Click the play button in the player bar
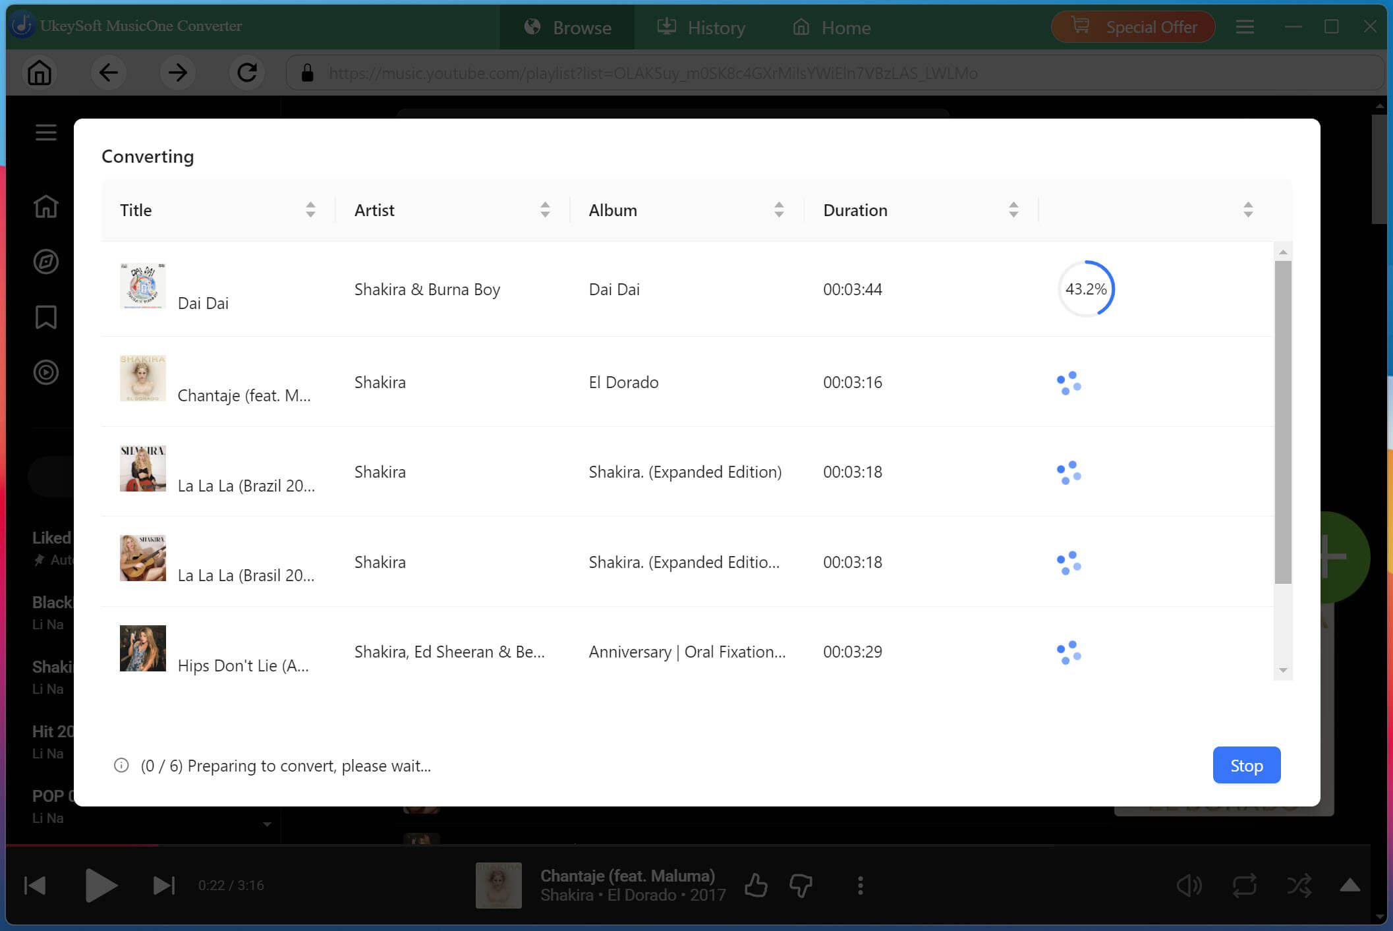The image size is (1393, 931). point(101,885)
